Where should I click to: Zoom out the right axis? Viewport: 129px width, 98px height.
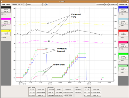click(x=96, y=89)
